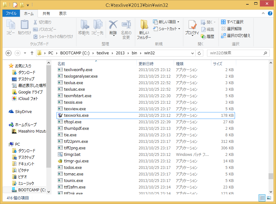Select texworks.exe in file list
This screenshot has height=204, width=276.
pos(76,116)
